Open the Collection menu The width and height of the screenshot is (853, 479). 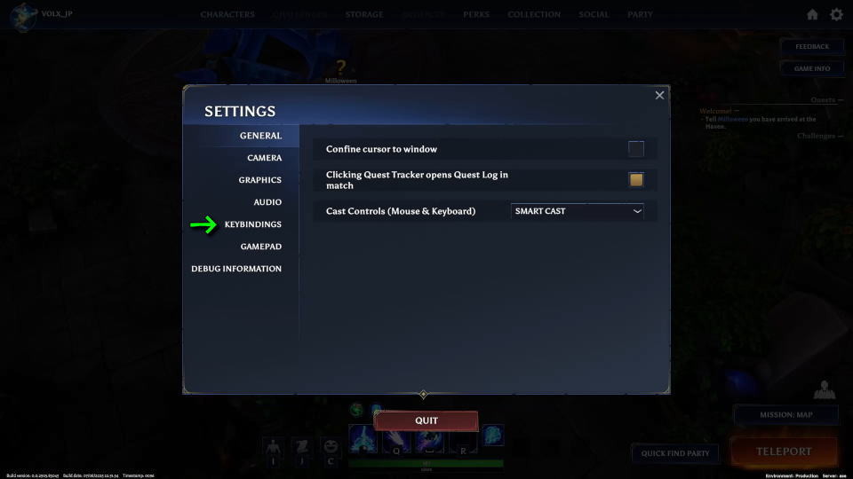click(x=534, y=15)
